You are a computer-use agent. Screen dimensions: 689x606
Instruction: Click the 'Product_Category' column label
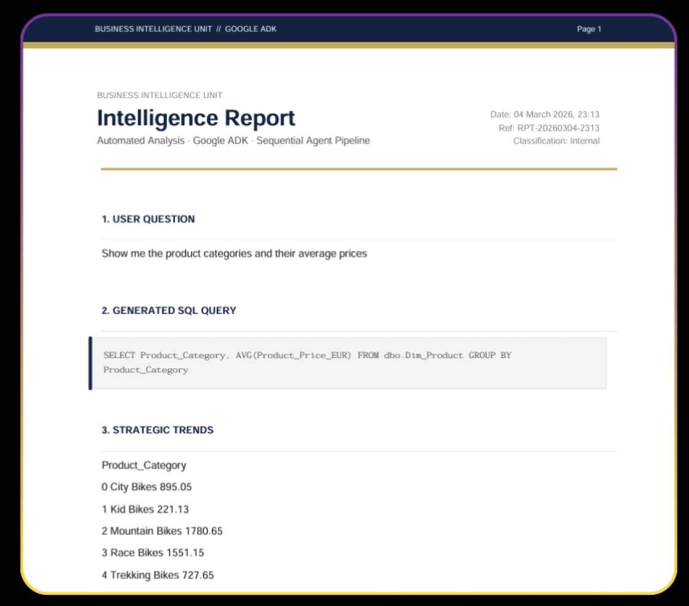tap(144, 465)
